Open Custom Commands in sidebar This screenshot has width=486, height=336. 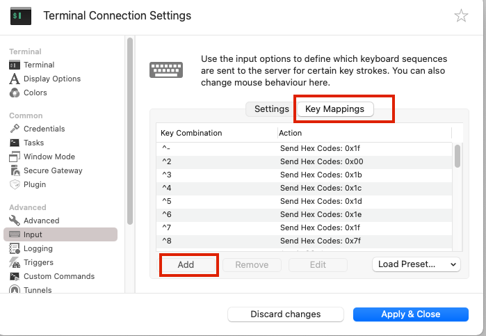point(58,276)
